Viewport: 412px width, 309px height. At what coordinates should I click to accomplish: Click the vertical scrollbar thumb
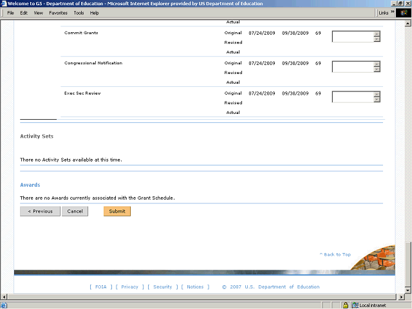pos(407,265)
